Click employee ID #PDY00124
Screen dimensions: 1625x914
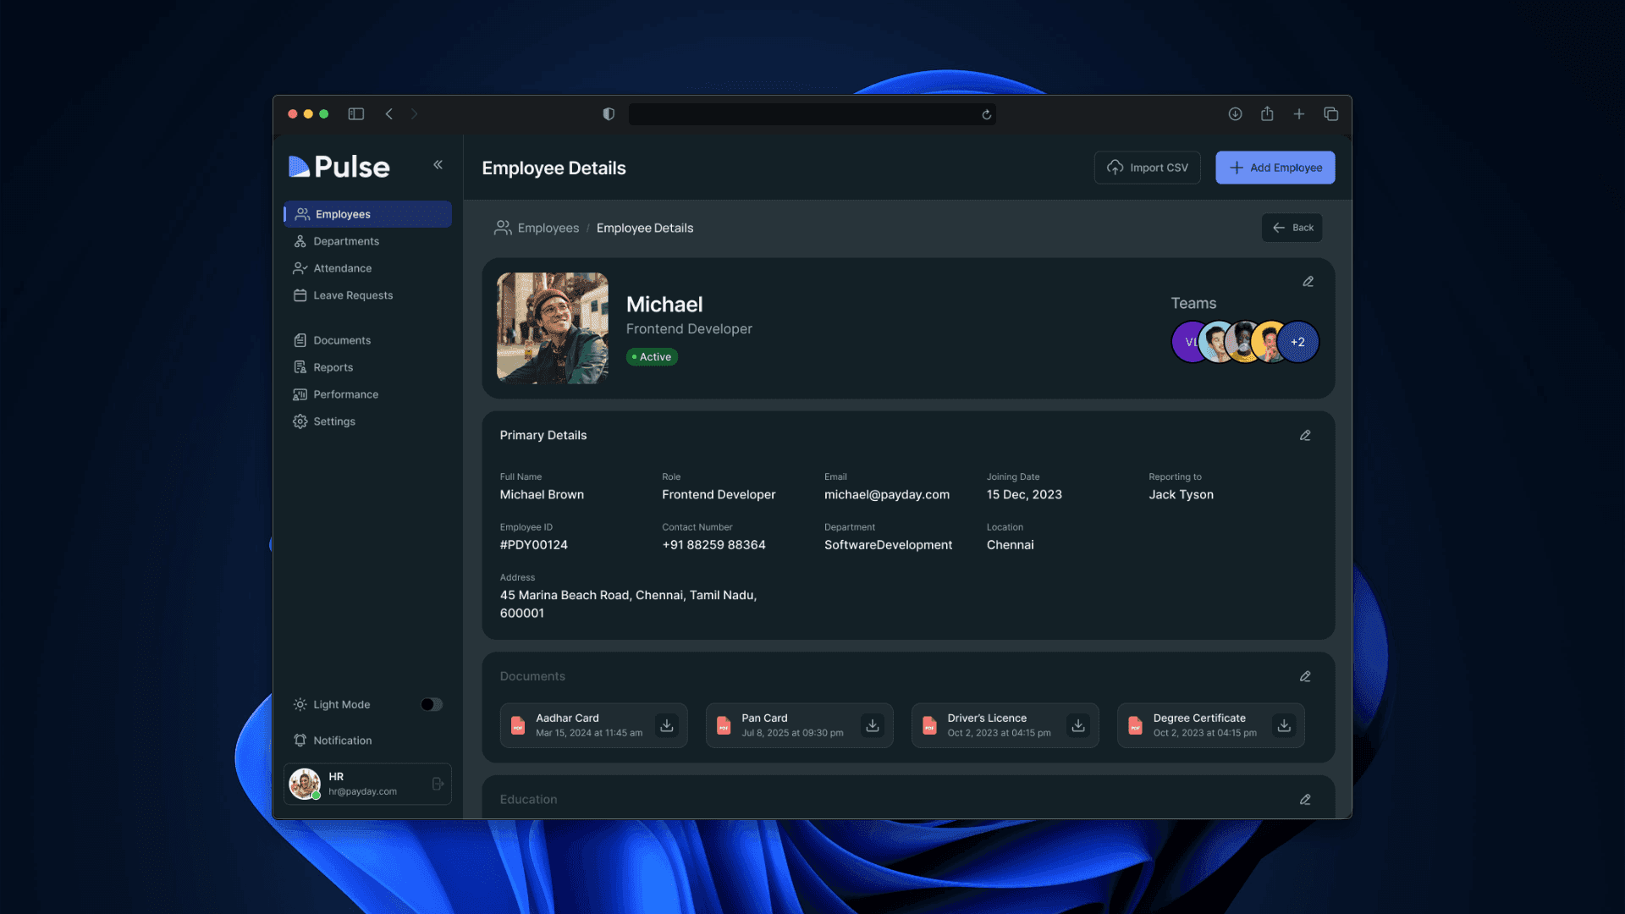[533, 545]
